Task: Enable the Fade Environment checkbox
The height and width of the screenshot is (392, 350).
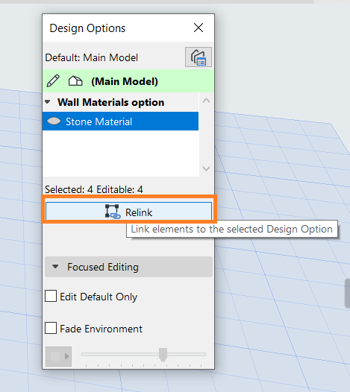Action: coord(51,328)
